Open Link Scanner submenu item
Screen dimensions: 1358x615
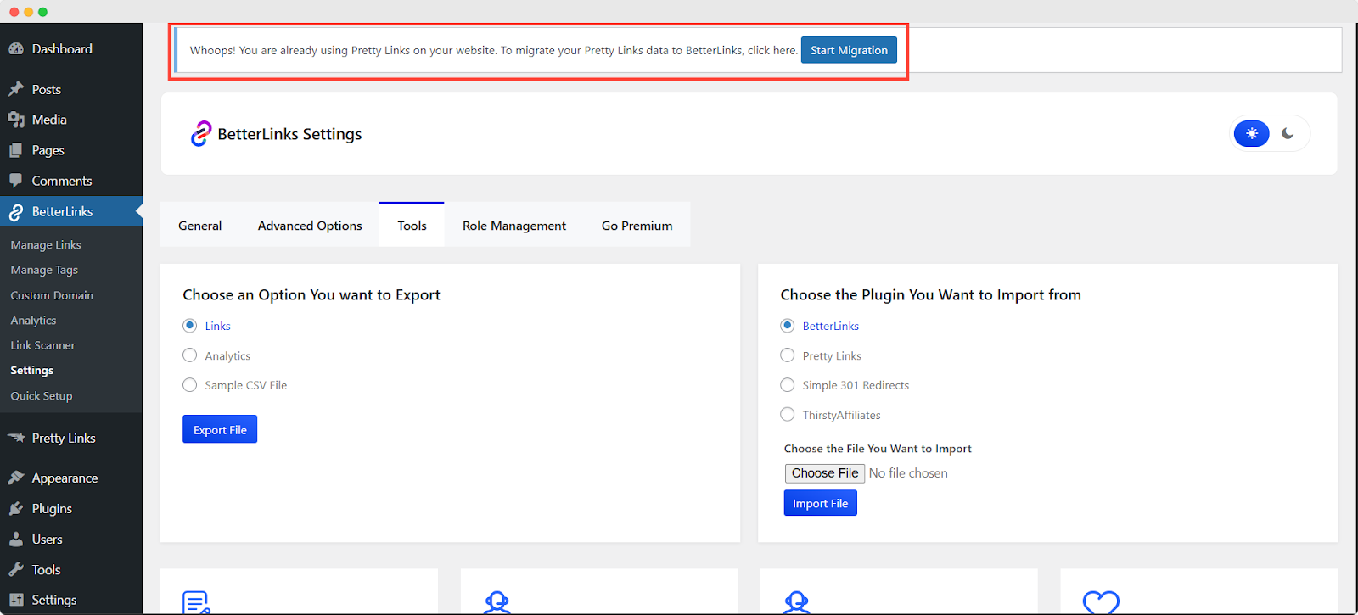[x=42, y=345]
